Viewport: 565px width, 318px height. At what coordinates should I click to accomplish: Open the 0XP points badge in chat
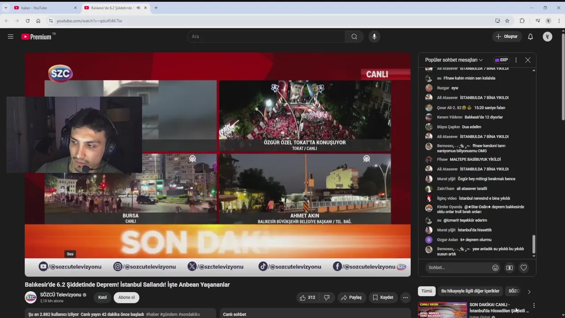pos(501,60)
